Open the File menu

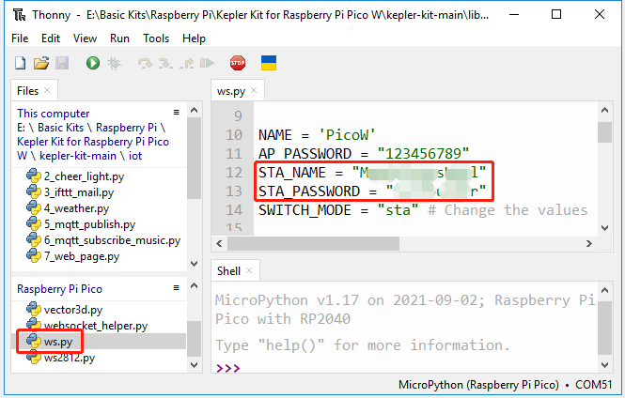pos(20,38)
